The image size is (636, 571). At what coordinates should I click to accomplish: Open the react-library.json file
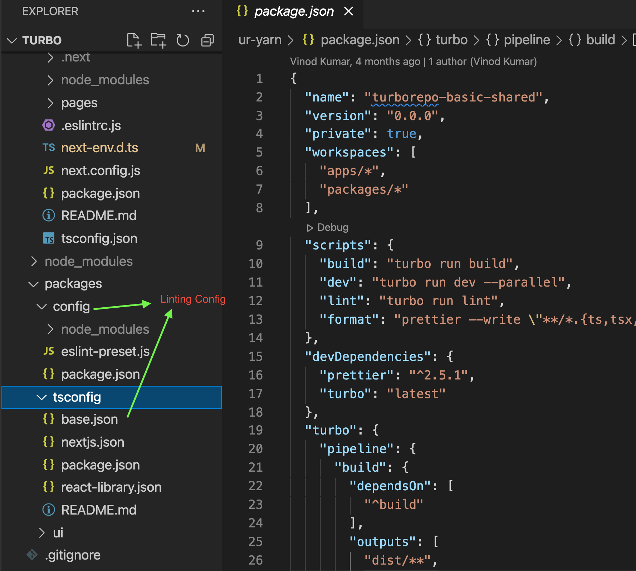click(x=112, y=487)
